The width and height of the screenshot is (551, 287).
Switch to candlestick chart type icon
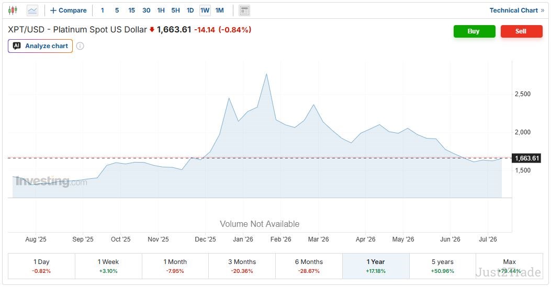pyautogui.click(x=13, y=10)
